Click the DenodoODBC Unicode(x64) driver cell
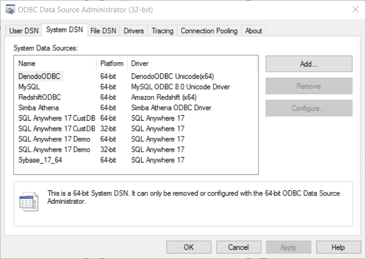 click(173, 76)
